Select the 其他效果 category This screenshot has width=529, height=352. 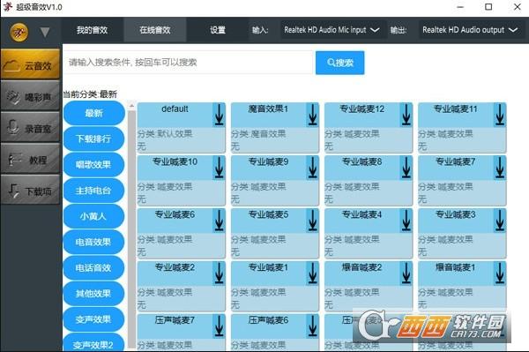(x=93, y=294)
